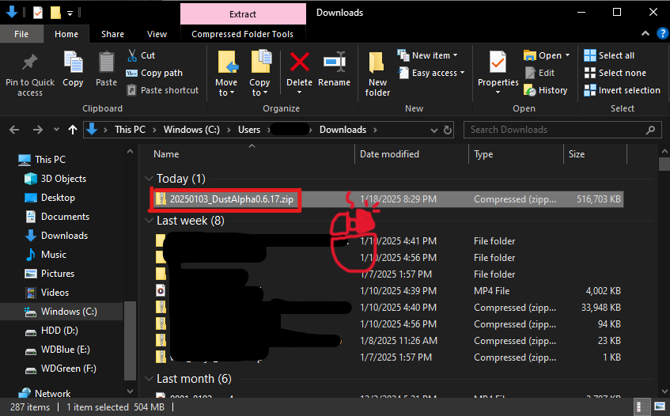This screenshot has height=416, width=670.
Task: Collapse the Today (1) group
Action: [149, 179]
